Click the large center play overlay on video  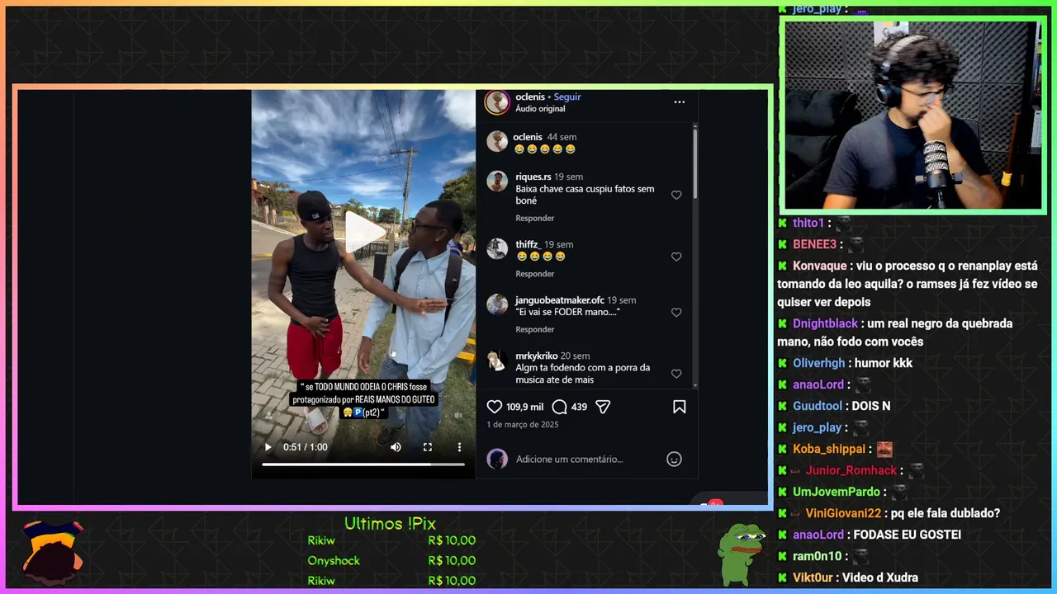(364, 233)
